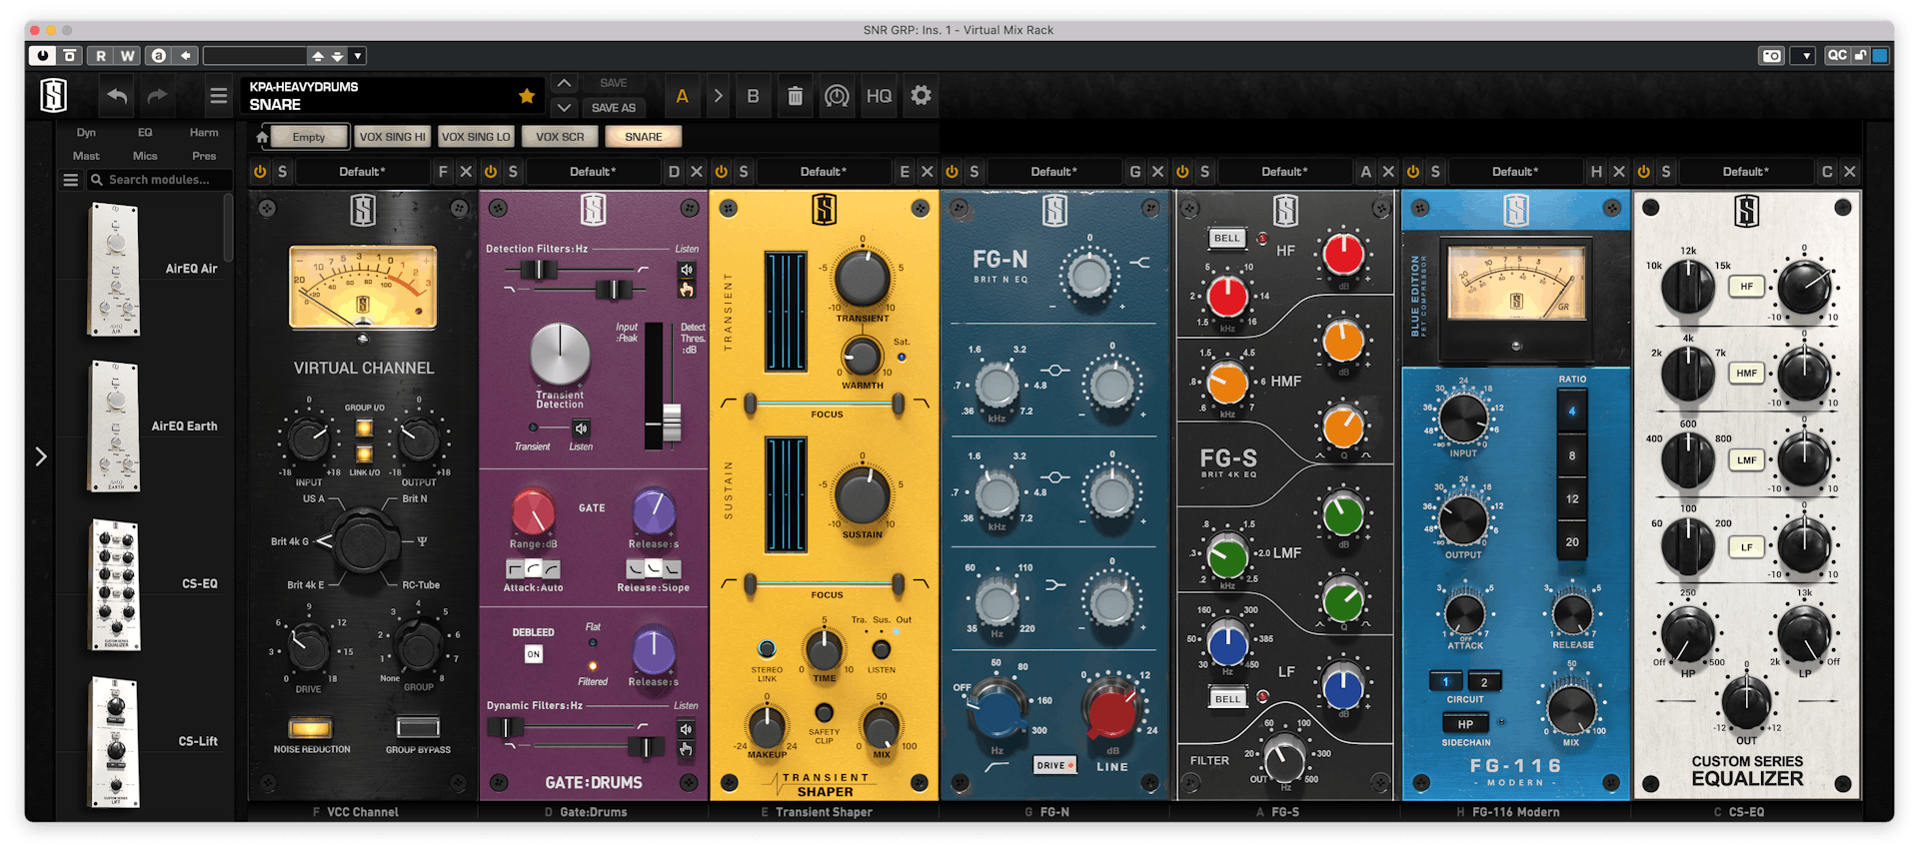Toggle DEBLEED ON button

click(x=533, y=654)
